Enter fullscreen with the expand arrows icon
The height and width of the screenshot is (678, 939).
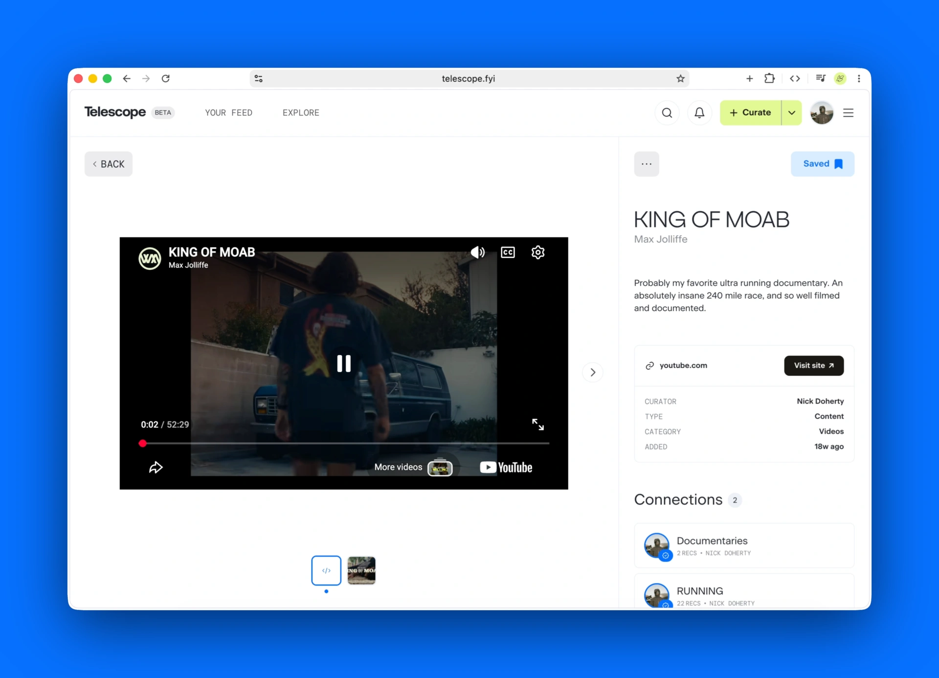pos(538,425)
